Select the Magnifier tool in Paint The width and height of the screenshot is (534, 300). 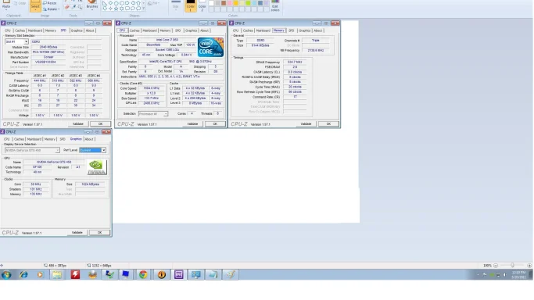point(80,7)
